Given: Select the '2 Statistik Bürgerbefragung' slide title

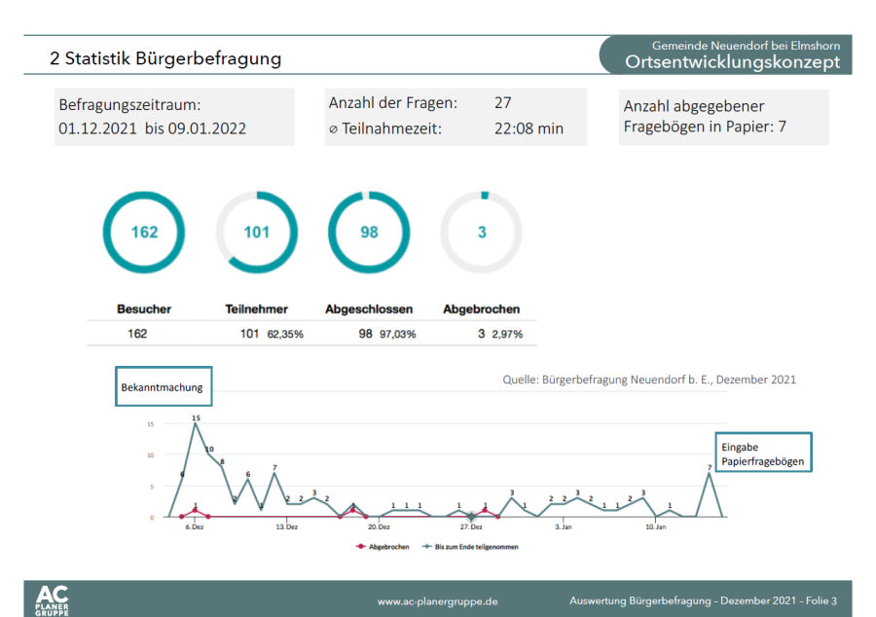Looking at the screenshot, I should [166, 58].
